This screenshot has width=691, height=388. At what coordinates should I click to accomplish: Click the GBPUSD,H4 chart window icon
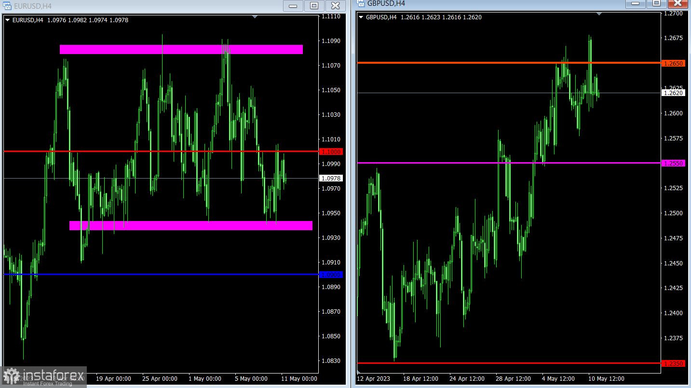point(361,3)
